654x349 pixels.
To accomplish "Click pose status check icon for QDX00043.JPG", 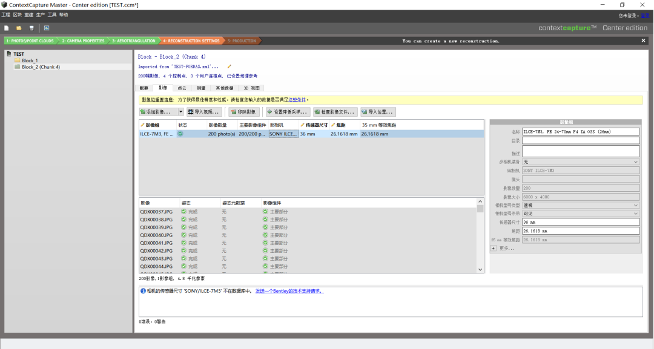I will [183, 259].
